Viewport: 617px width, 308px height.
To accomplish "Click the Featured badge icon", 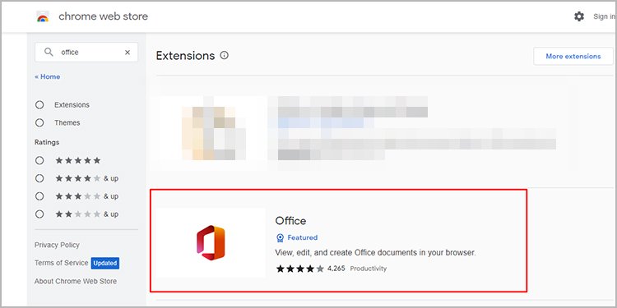I will [x=281, y=237].
